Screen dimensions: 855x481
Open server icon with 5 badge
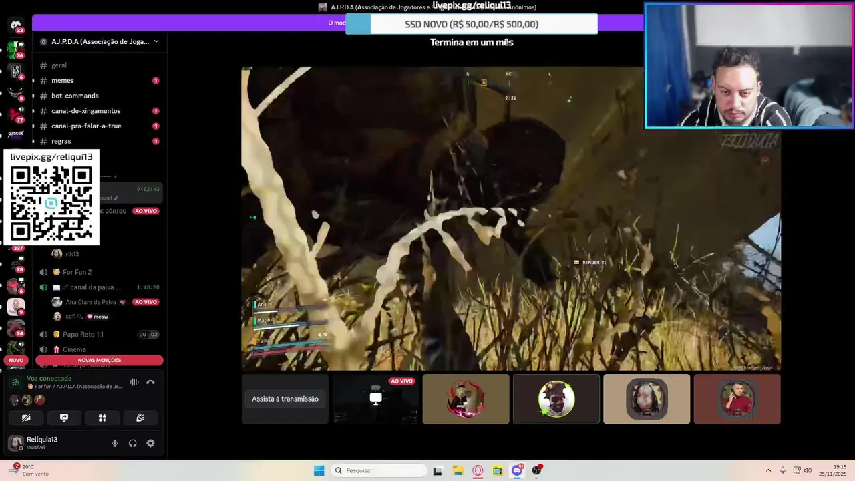(x=16, y=92)
